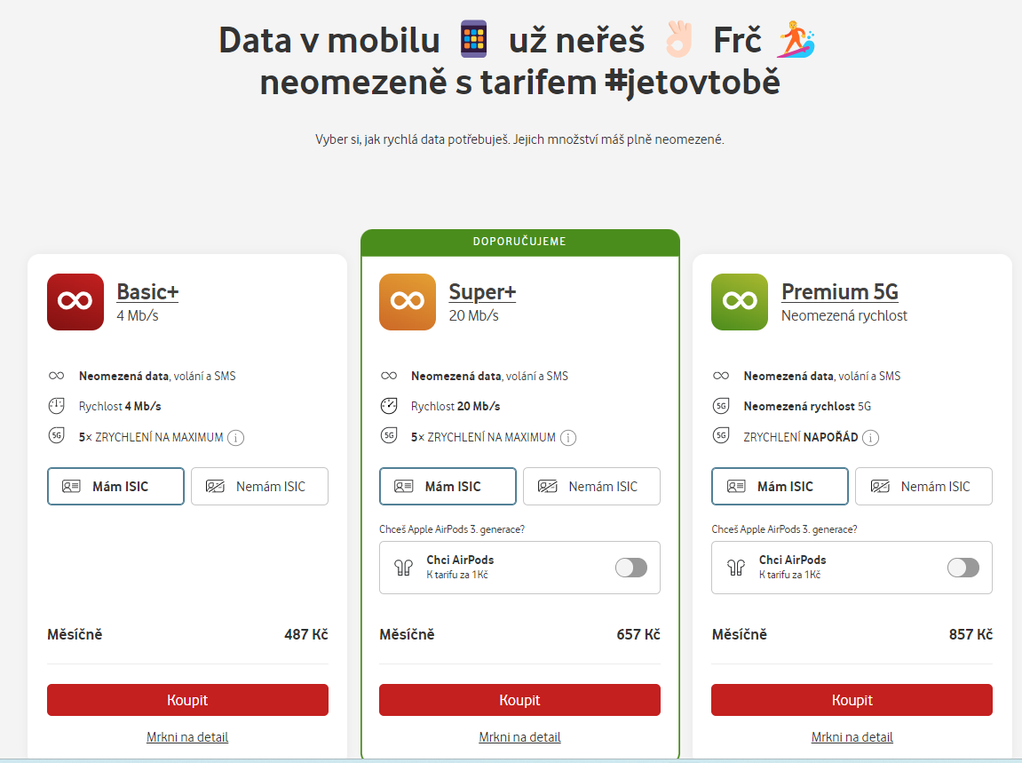Click the speedometer icon for Rychlost 20 Mb/s
Viewport: 1022px width, 763px height.
click(388, 406)
